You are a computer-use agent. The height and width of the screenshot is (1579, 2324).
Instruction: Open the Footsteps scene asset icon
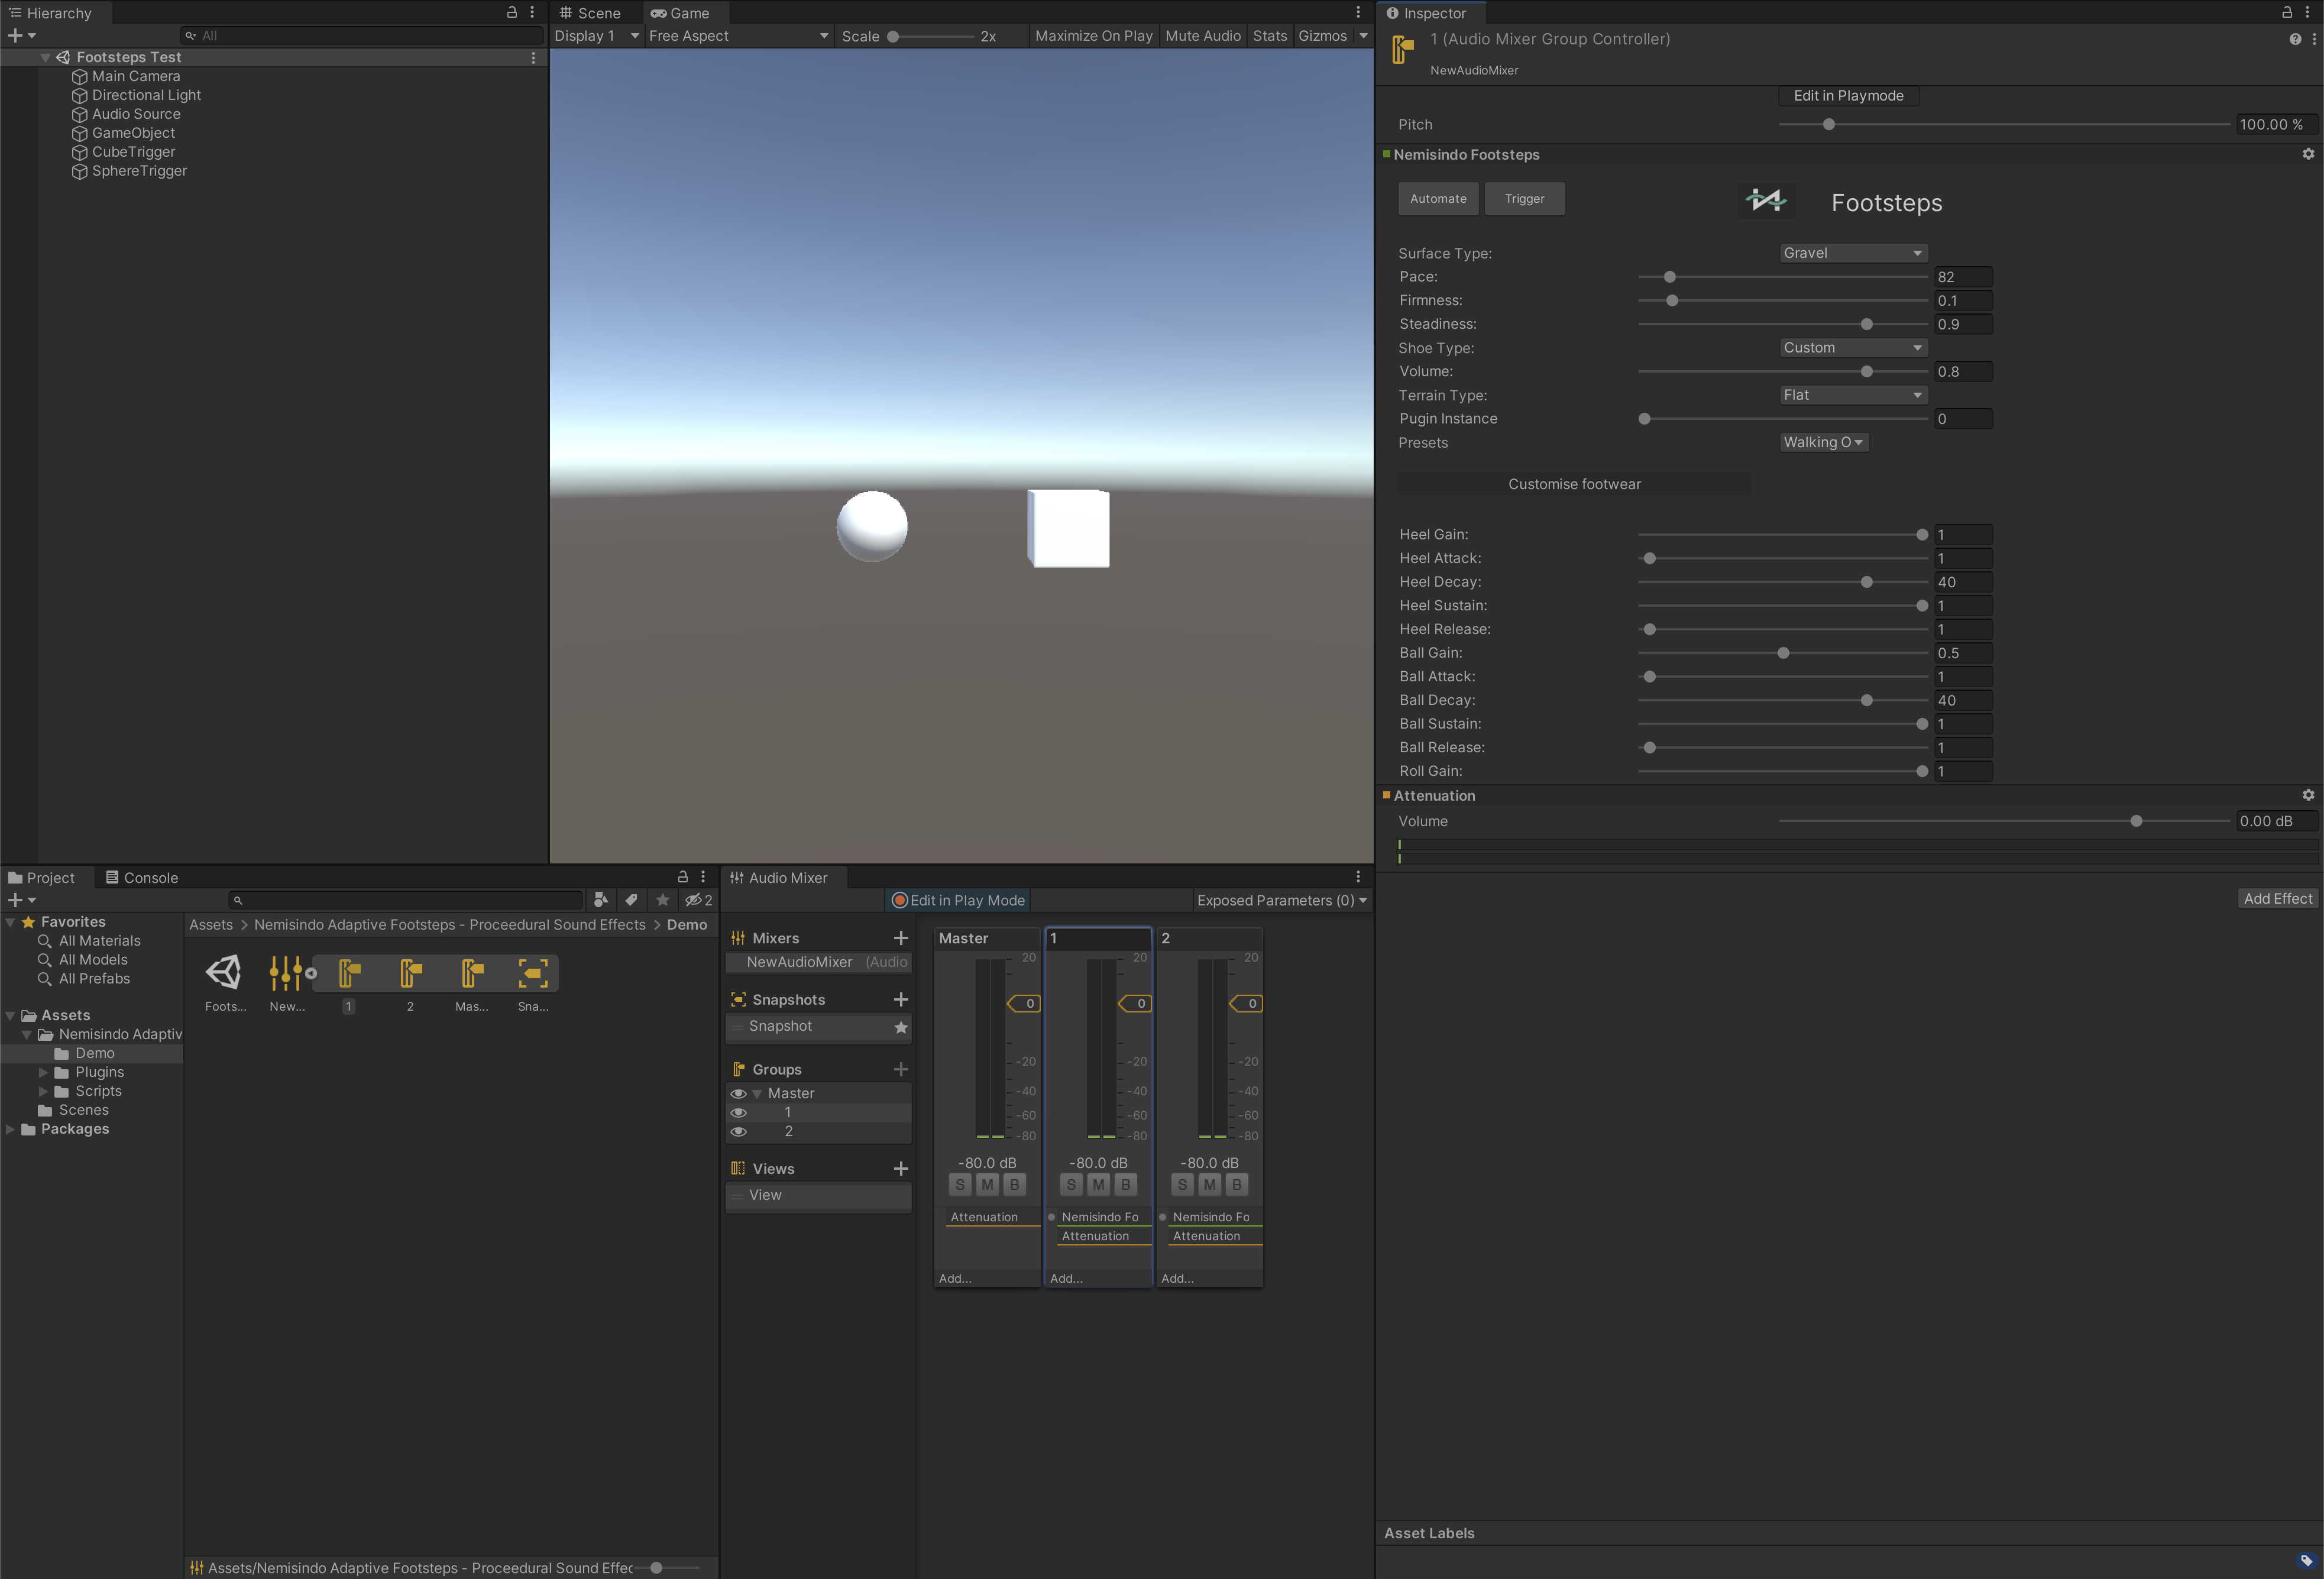click(224, 972)
